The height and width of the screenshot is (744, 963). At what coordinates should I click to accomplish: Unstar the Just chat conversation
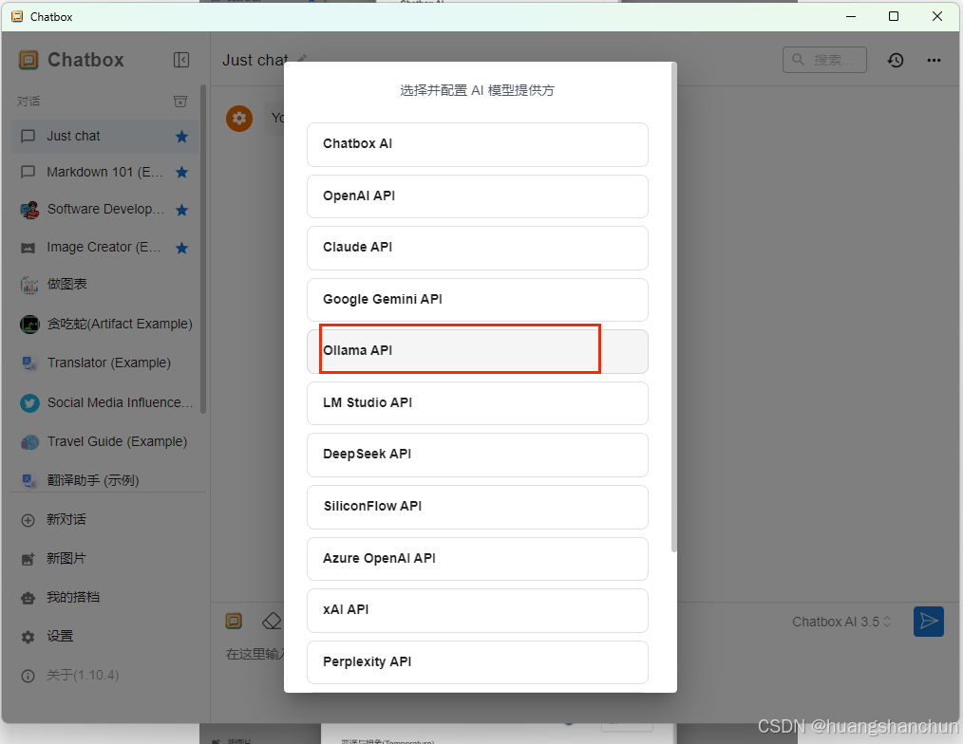181,137
